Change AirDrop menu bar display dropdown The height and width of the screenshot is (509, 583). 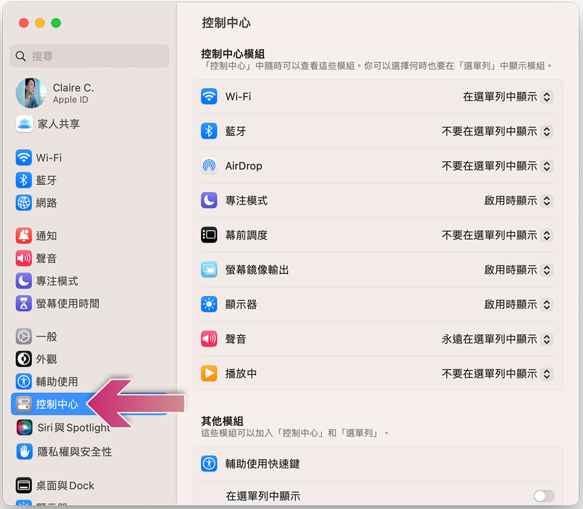point(497,166)
